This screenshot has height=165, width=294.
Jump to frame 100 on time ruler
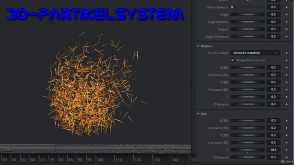100,160
